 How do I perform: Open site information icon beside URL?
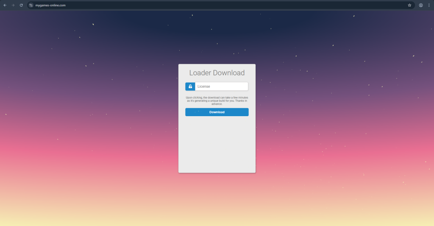[x=31, y=5]
